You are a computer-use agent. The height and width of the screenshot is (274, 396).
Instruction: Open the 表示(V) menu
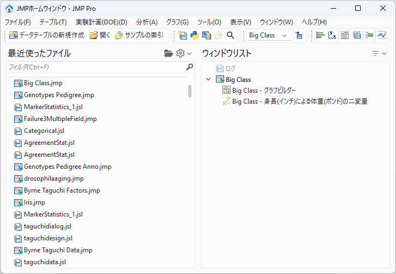(x=240, y=22)
